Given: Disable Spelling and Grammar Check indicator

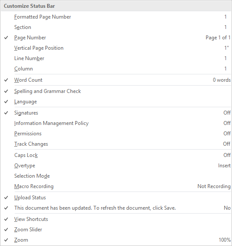Looking at the screenshot, I should (116, 91).
